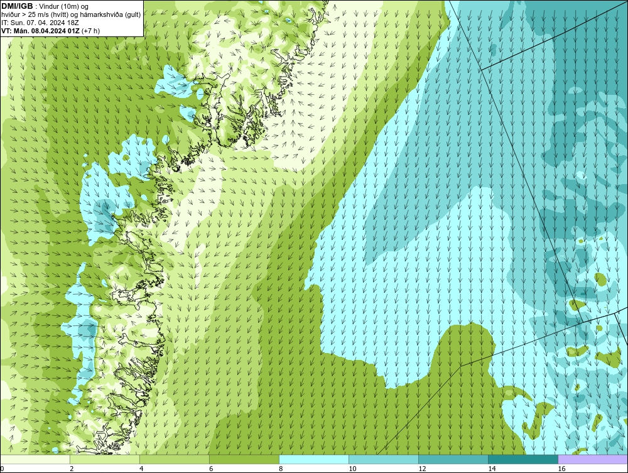Viewport: 628px width, 473px height.
Task: Click the 4–6 m/s legend color swatch
Action: (174, 459)
